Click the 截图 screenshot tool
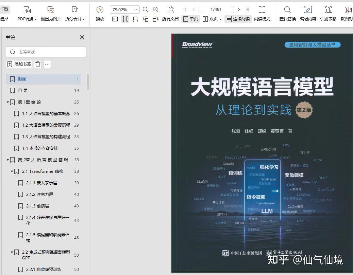The image size is (353, 275). pos(347,14)
